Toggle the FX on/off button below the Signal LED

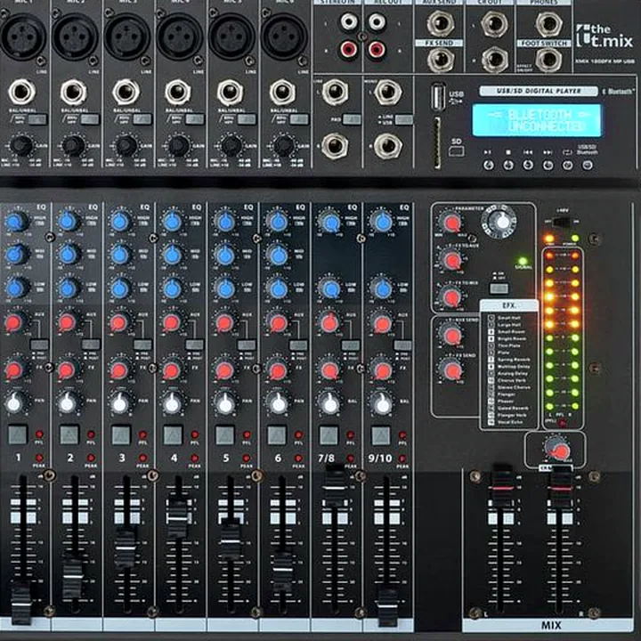tap(499, 288)
